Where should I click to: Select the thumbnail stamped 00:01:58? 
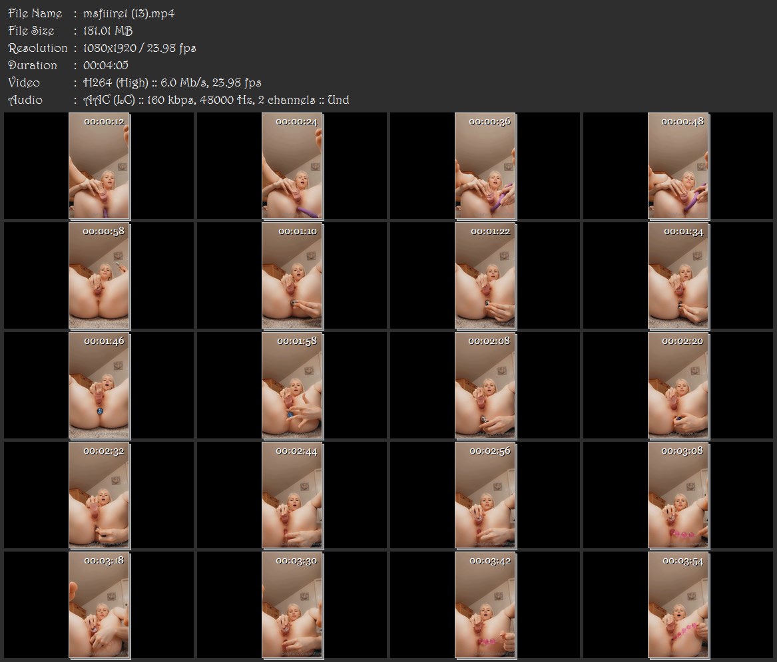292,386
